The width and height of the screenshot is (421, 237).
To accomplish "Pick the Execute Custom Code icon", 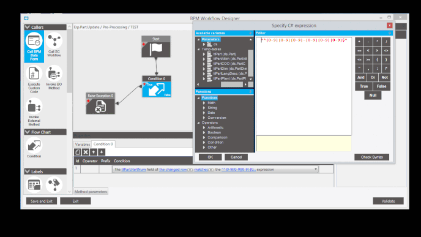I will (x=34, y=73).
